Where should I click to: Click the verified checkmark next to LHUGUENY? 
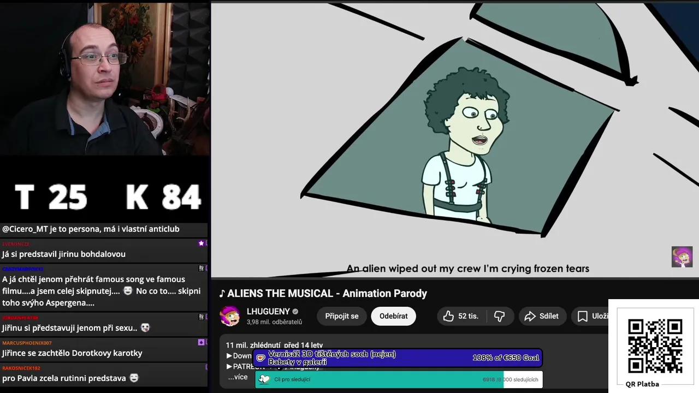tap(295, 312)
